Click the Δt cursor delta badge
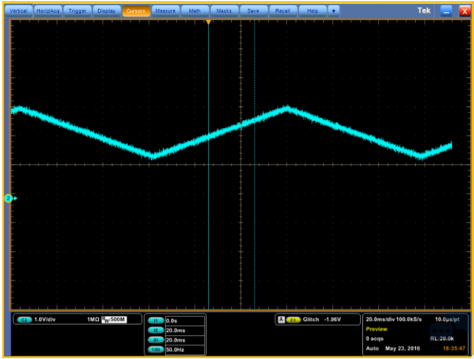Screen dimensions: 474x359 [155, 340]
